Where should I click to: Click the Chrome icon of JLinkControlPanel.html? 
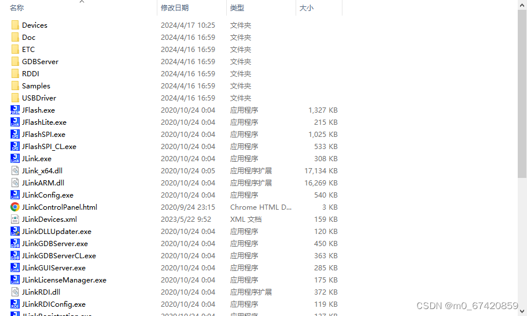point(15,207)
